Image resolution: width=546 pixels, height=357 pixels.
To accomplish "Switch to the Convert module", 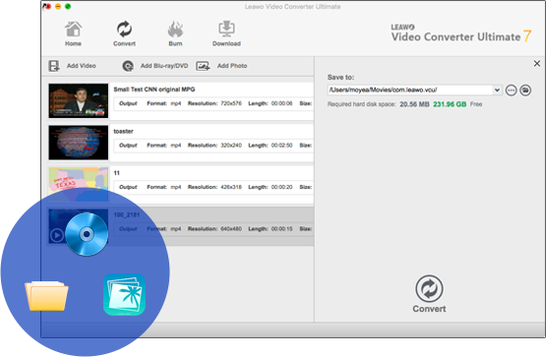I will [124, 33].
